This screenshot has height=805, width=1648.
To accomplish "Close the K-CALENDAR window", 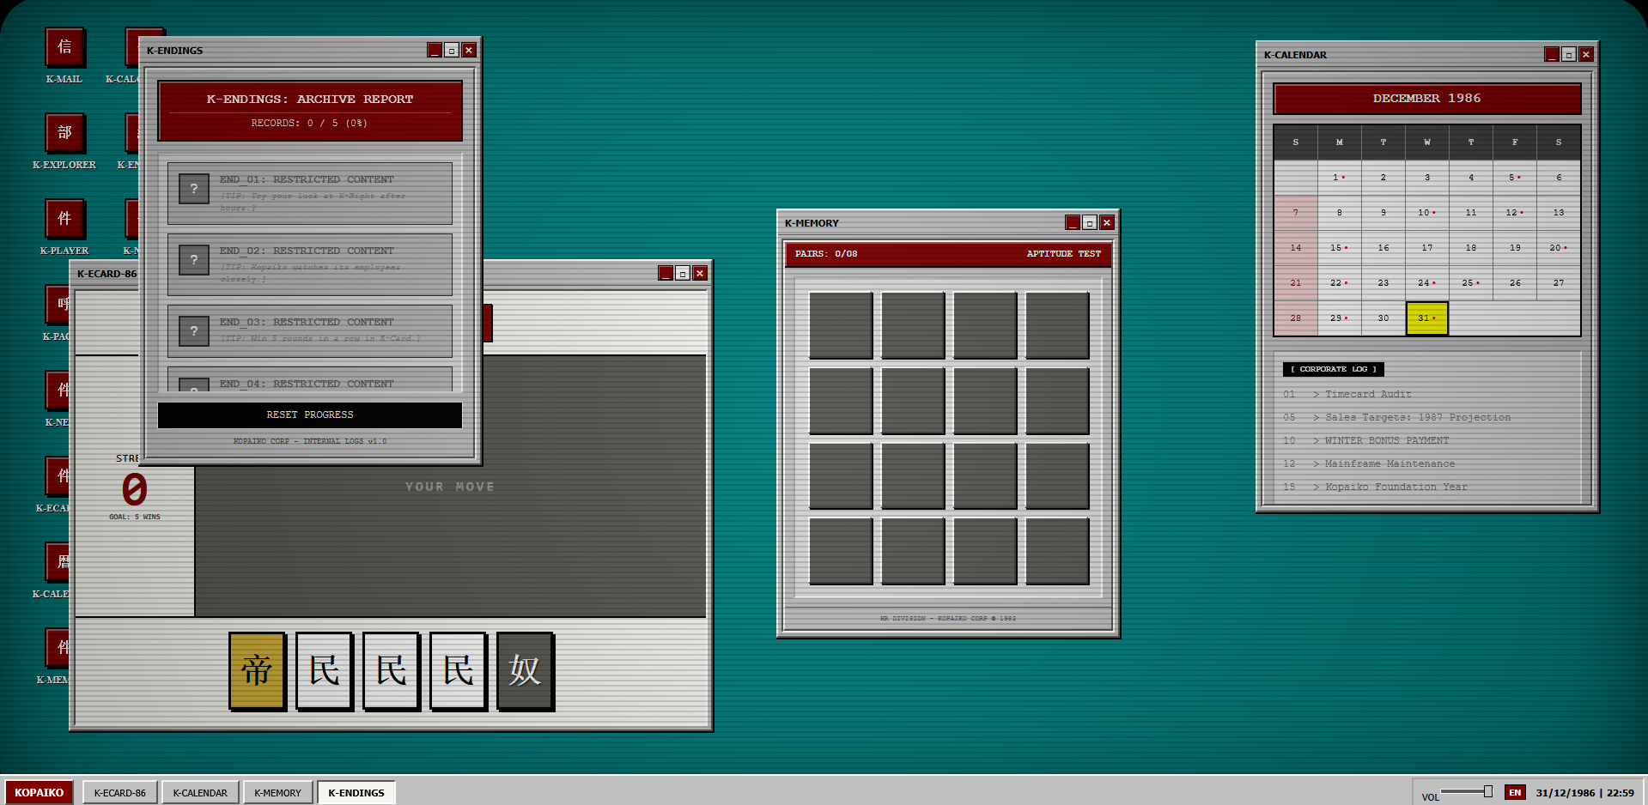I will (1586, 55).
